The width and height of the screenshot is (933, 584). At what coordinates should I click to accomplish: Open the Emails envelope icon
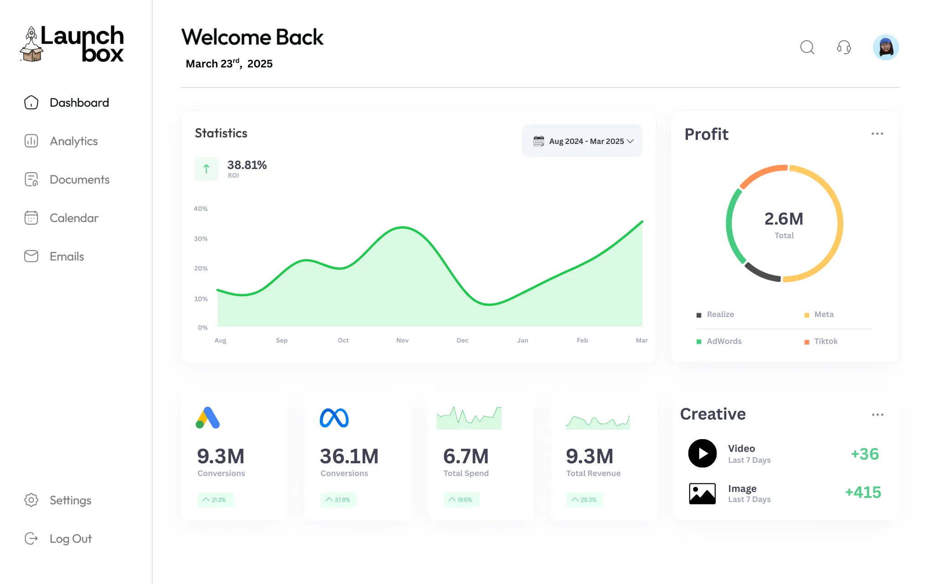31,256
